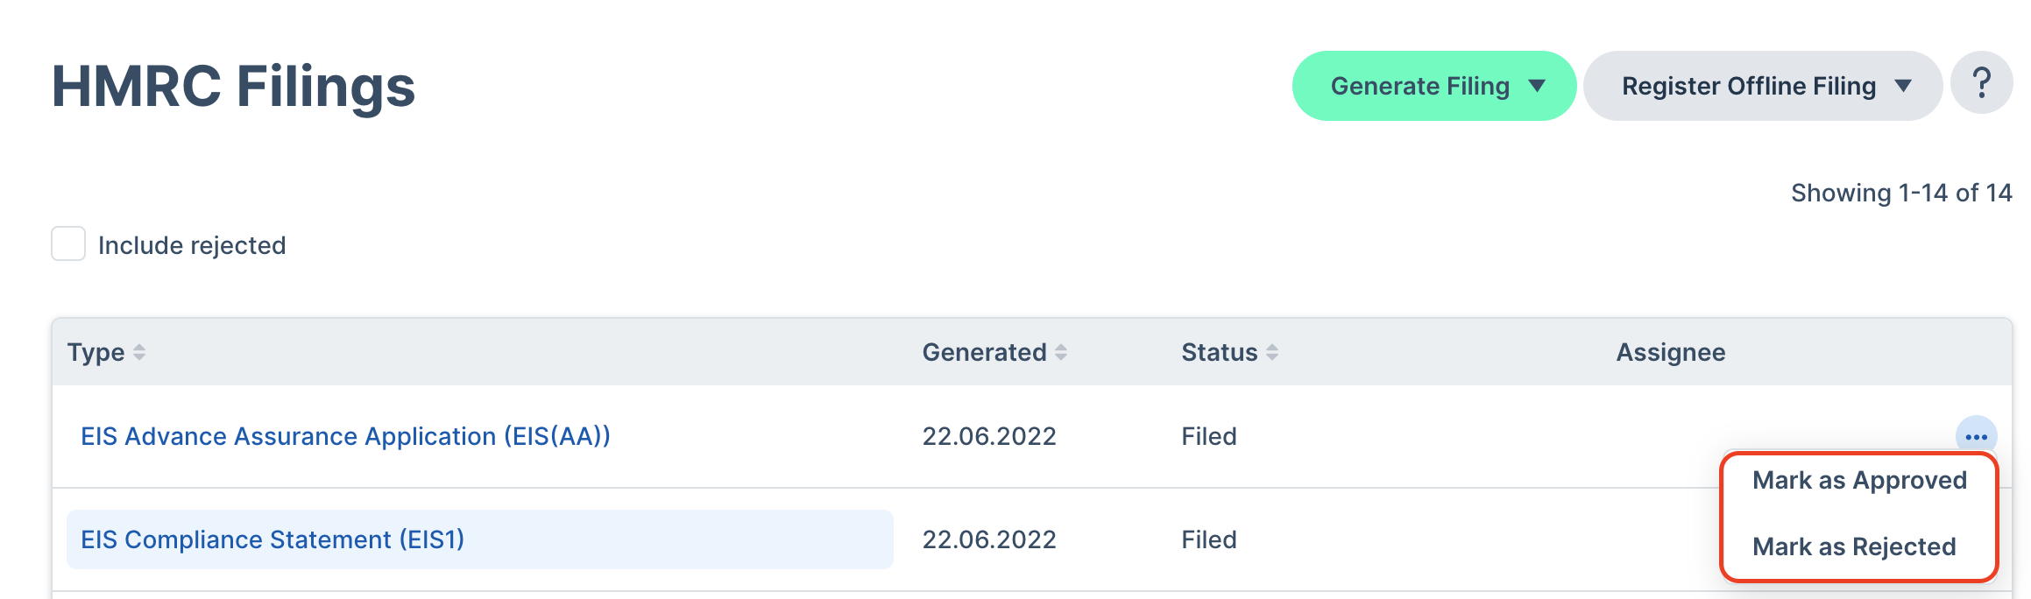Click the Generated column header
Image resolution: width=2031 pixels, height=599 pixels.
[x=984, y=352]
